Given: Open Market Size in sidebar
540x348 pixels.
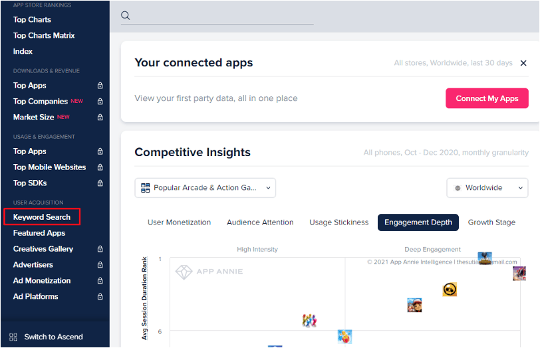Looking at the screenshot, I should click(x=33, y=118).
